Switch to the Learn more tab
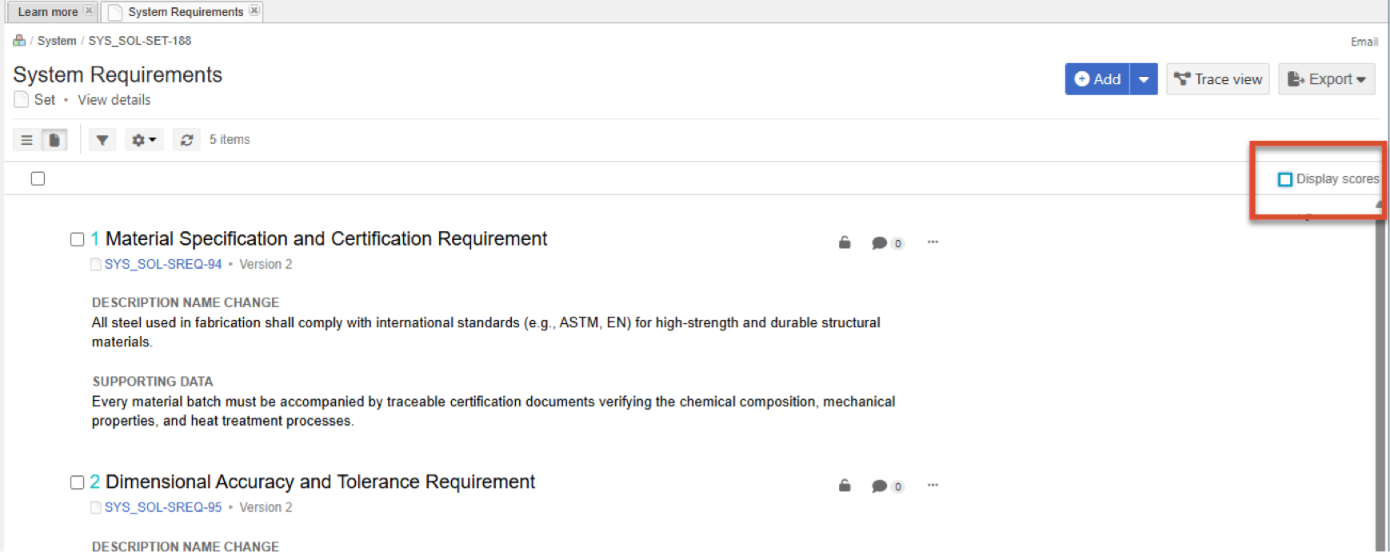1390x552 pixels. (x=48, y=12)
